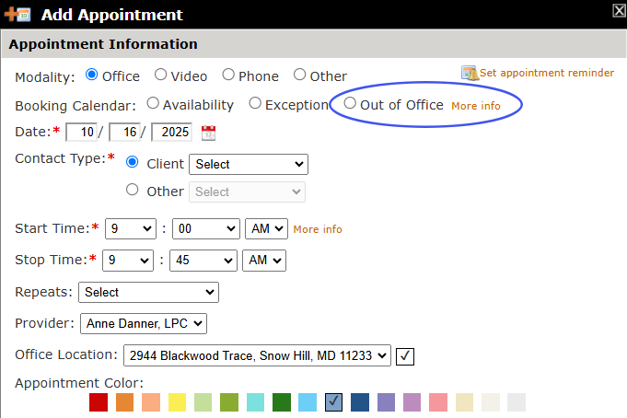Choose Phone as the modality
Image resolution: width=627 pixels, height=418 pixels.
click(228, 75)
